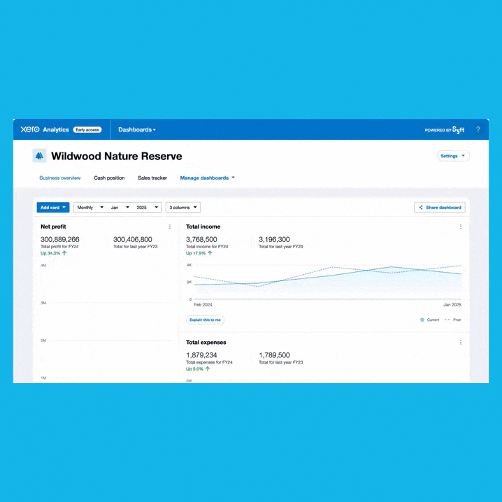Switch to the Cash position tab

[109, 178]
